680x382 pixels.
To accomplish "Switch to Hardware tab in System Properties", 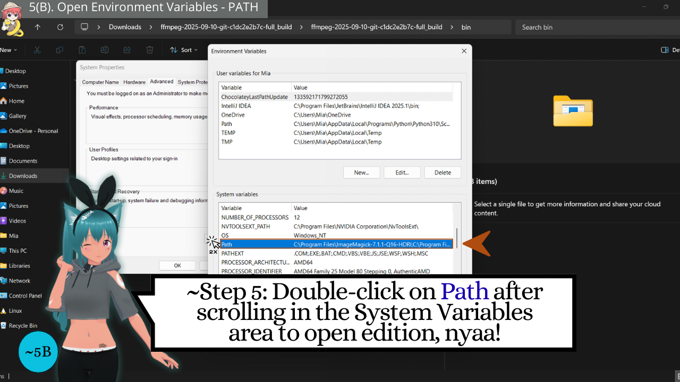I will [x=134, y=82].
